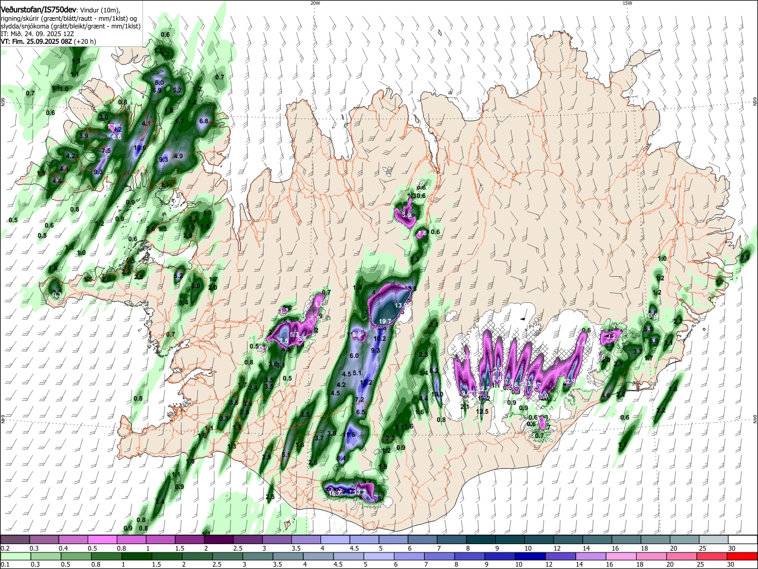Click the 7.2 value in the central rain band
Image resolution: width=758 pixels, height=569 pixels.
pyautogui.click(x=359, y=400)
